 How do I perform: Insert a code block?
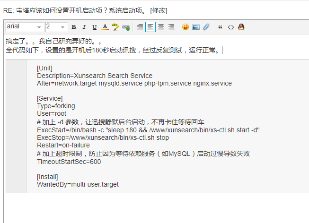pos(231,27)
